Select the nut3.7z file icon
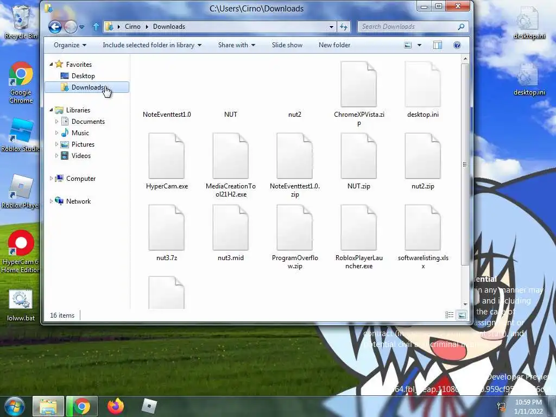This screenshot has width=556, height=417. coord(167,228)
